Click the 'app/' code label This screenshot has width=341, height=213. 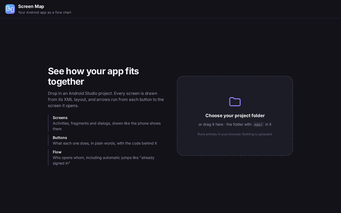pos(258,124)
